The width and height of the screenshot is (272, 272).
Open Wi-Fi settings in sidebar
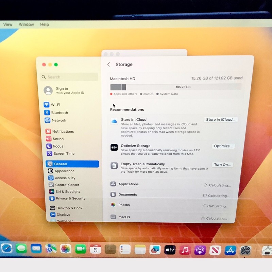point(52,105)
